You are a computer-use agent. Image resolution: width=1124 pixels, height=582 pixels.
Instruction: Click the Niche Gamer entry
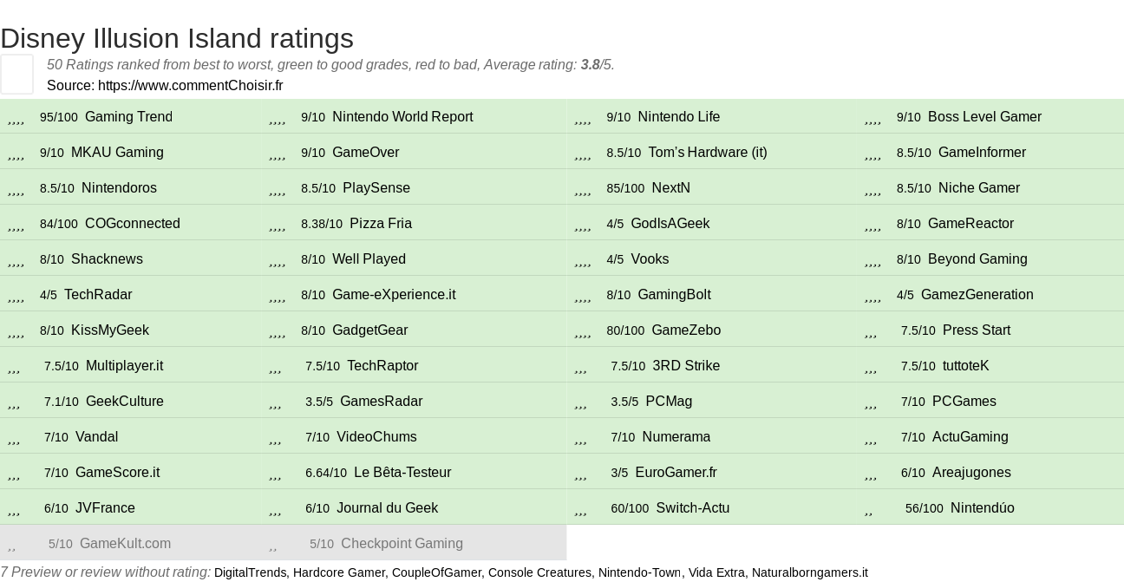click(979, 188)
